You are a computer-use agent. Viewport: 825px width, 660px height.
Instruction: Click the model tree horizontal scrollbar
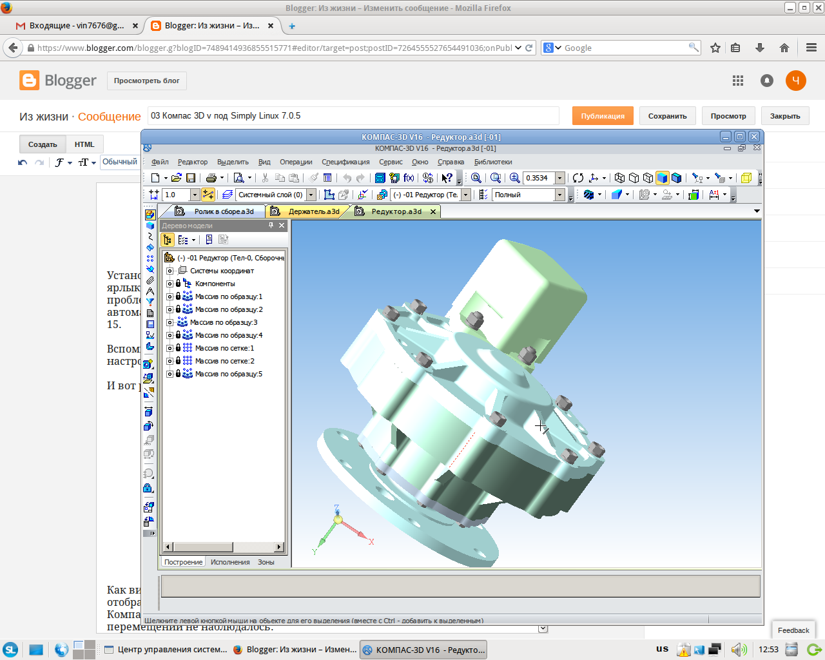[224, 547]
